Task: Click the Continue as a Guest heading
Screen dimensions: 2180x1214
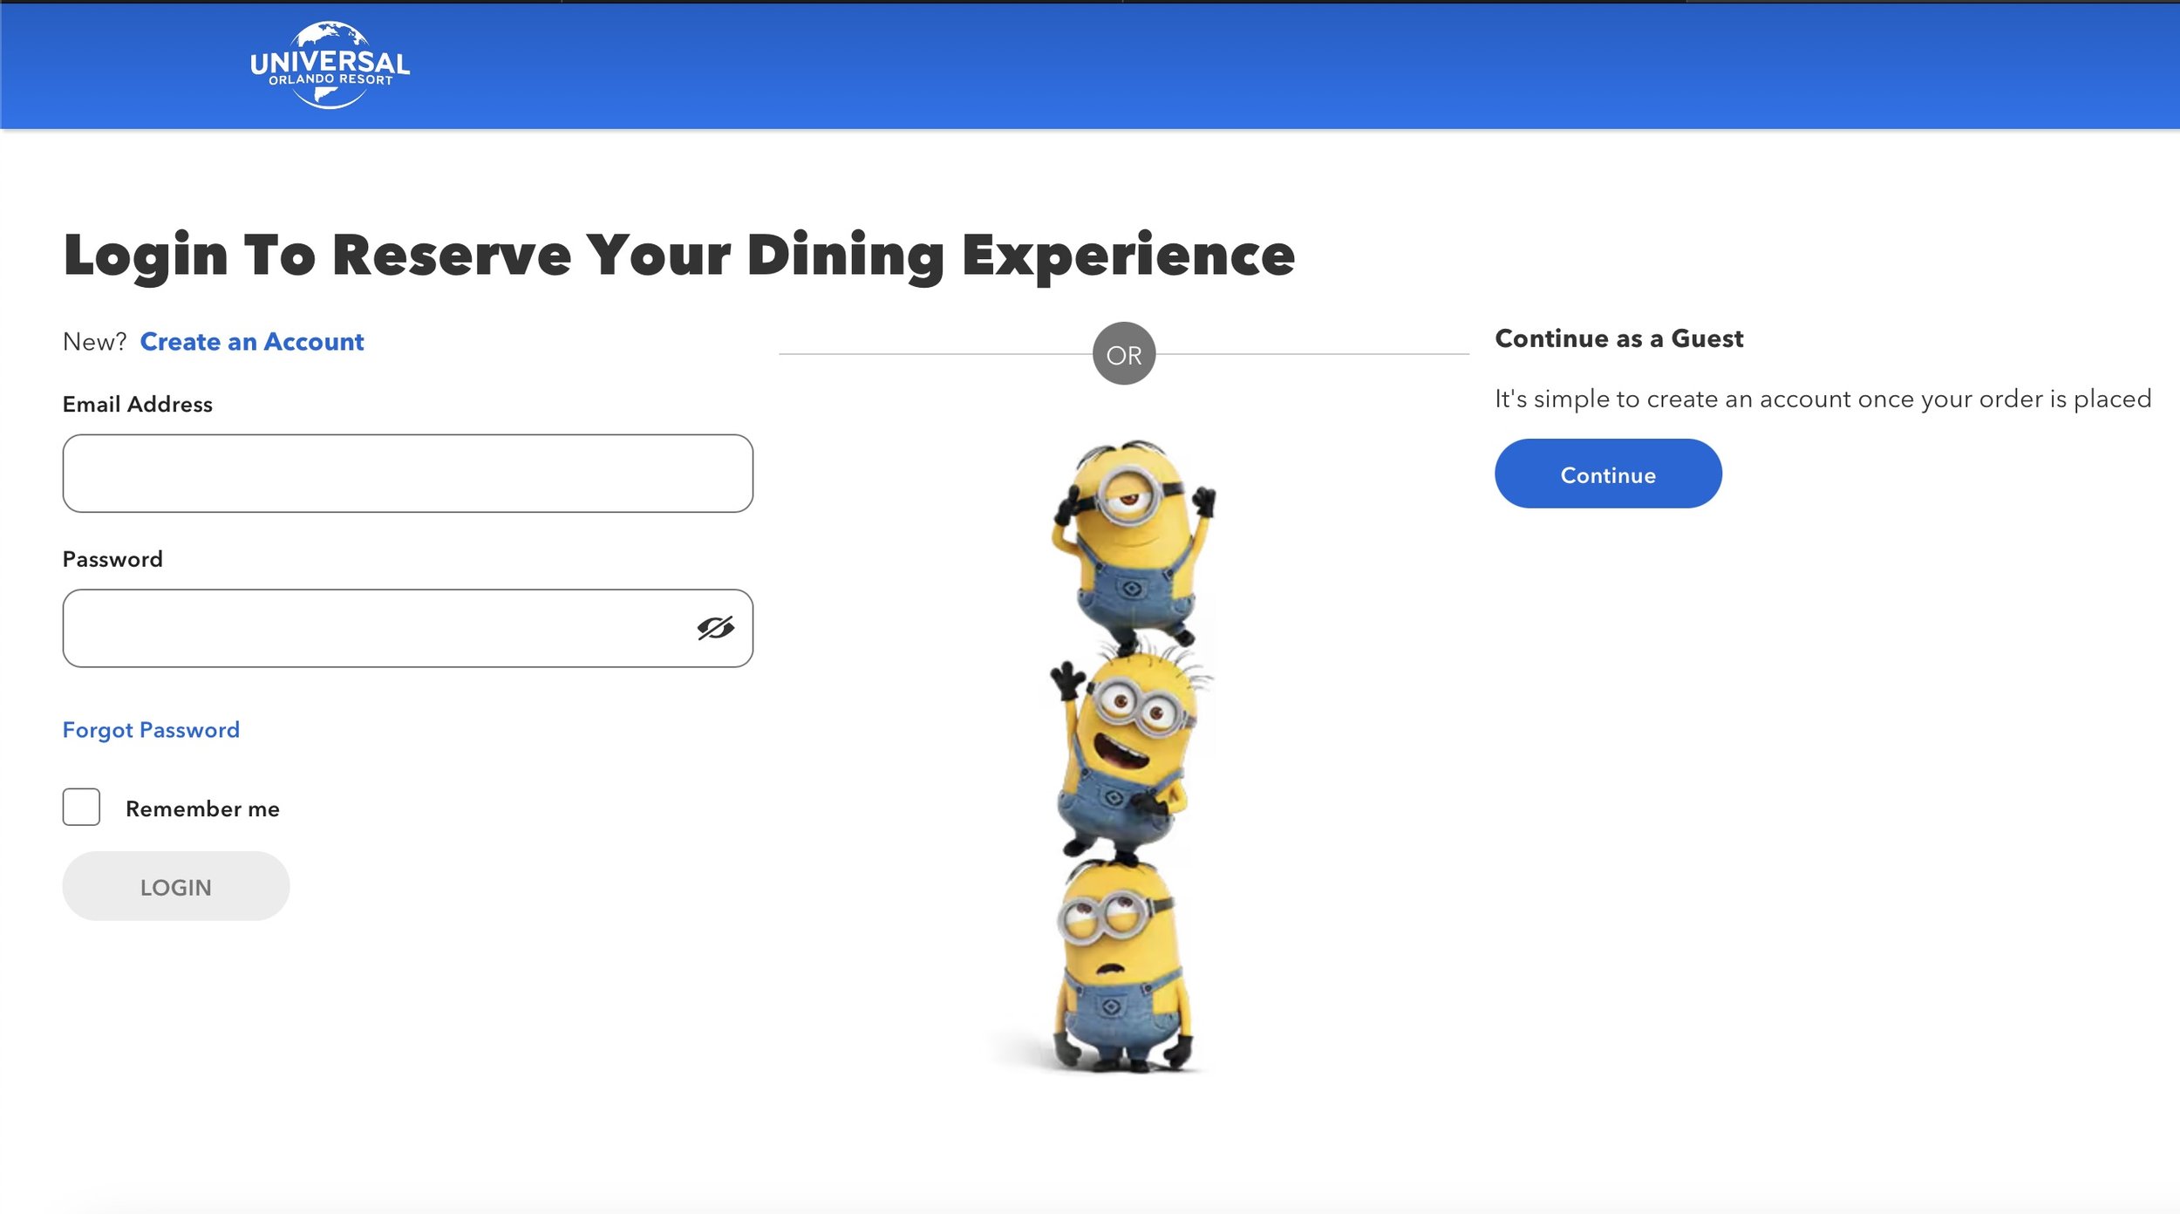Action: pyautogui.click(x=1619, y=339)
